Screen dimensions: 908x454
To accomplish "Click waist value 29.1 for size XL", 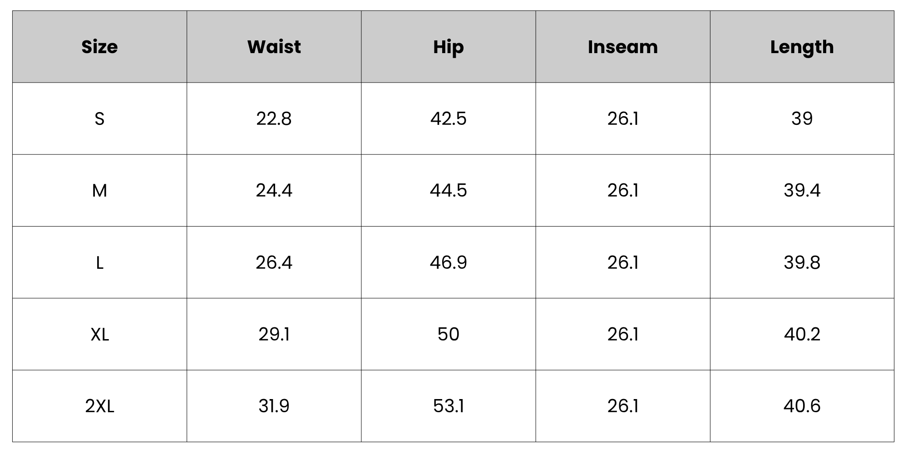I will click(x=274, y=334).
